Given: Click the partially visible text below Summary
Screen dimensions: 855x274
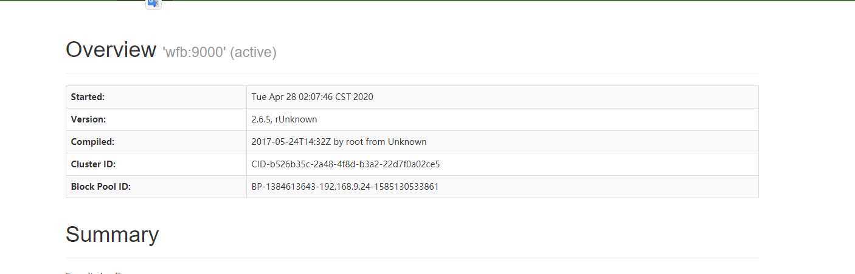Looking at the screenshot, I should point(94,272).
